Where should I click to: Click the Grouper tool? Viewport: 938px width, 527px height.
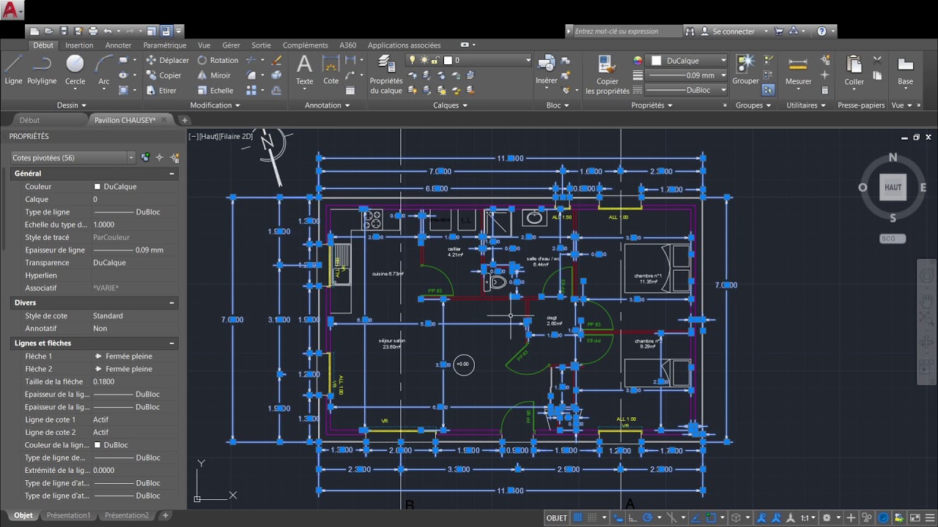[x=745, y=70]
